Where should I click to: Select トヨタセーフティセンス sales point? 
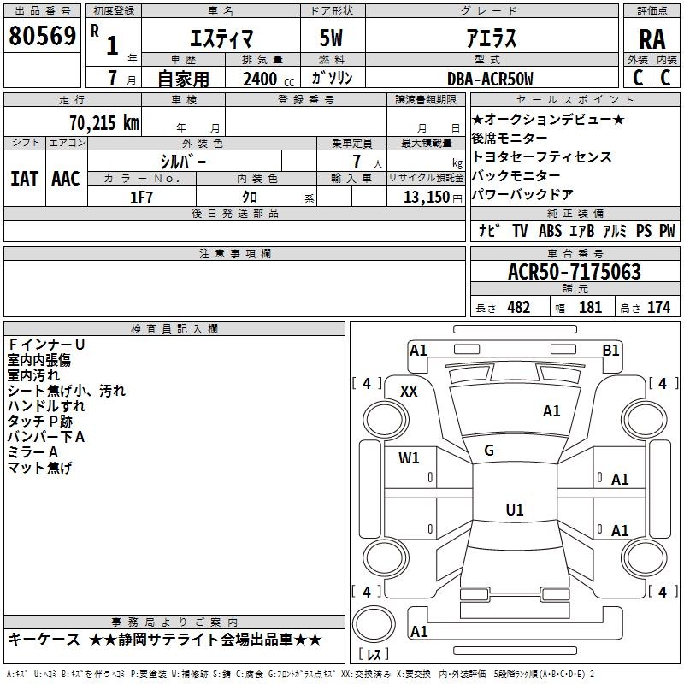click(541, 156)
